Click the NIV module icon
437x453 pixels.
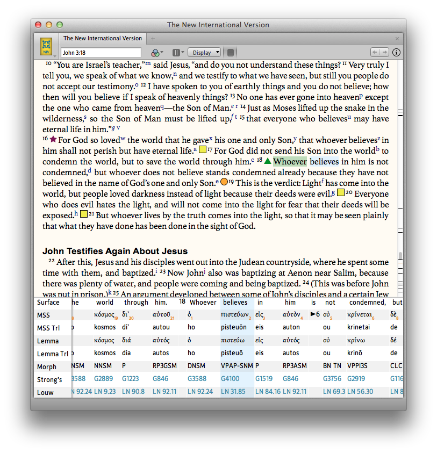(x=46, y=46)
